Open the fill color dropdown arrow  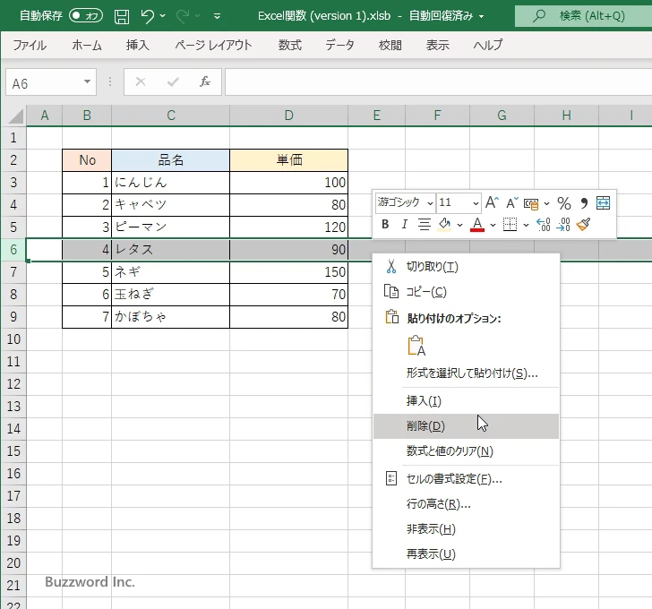[459, 225]
